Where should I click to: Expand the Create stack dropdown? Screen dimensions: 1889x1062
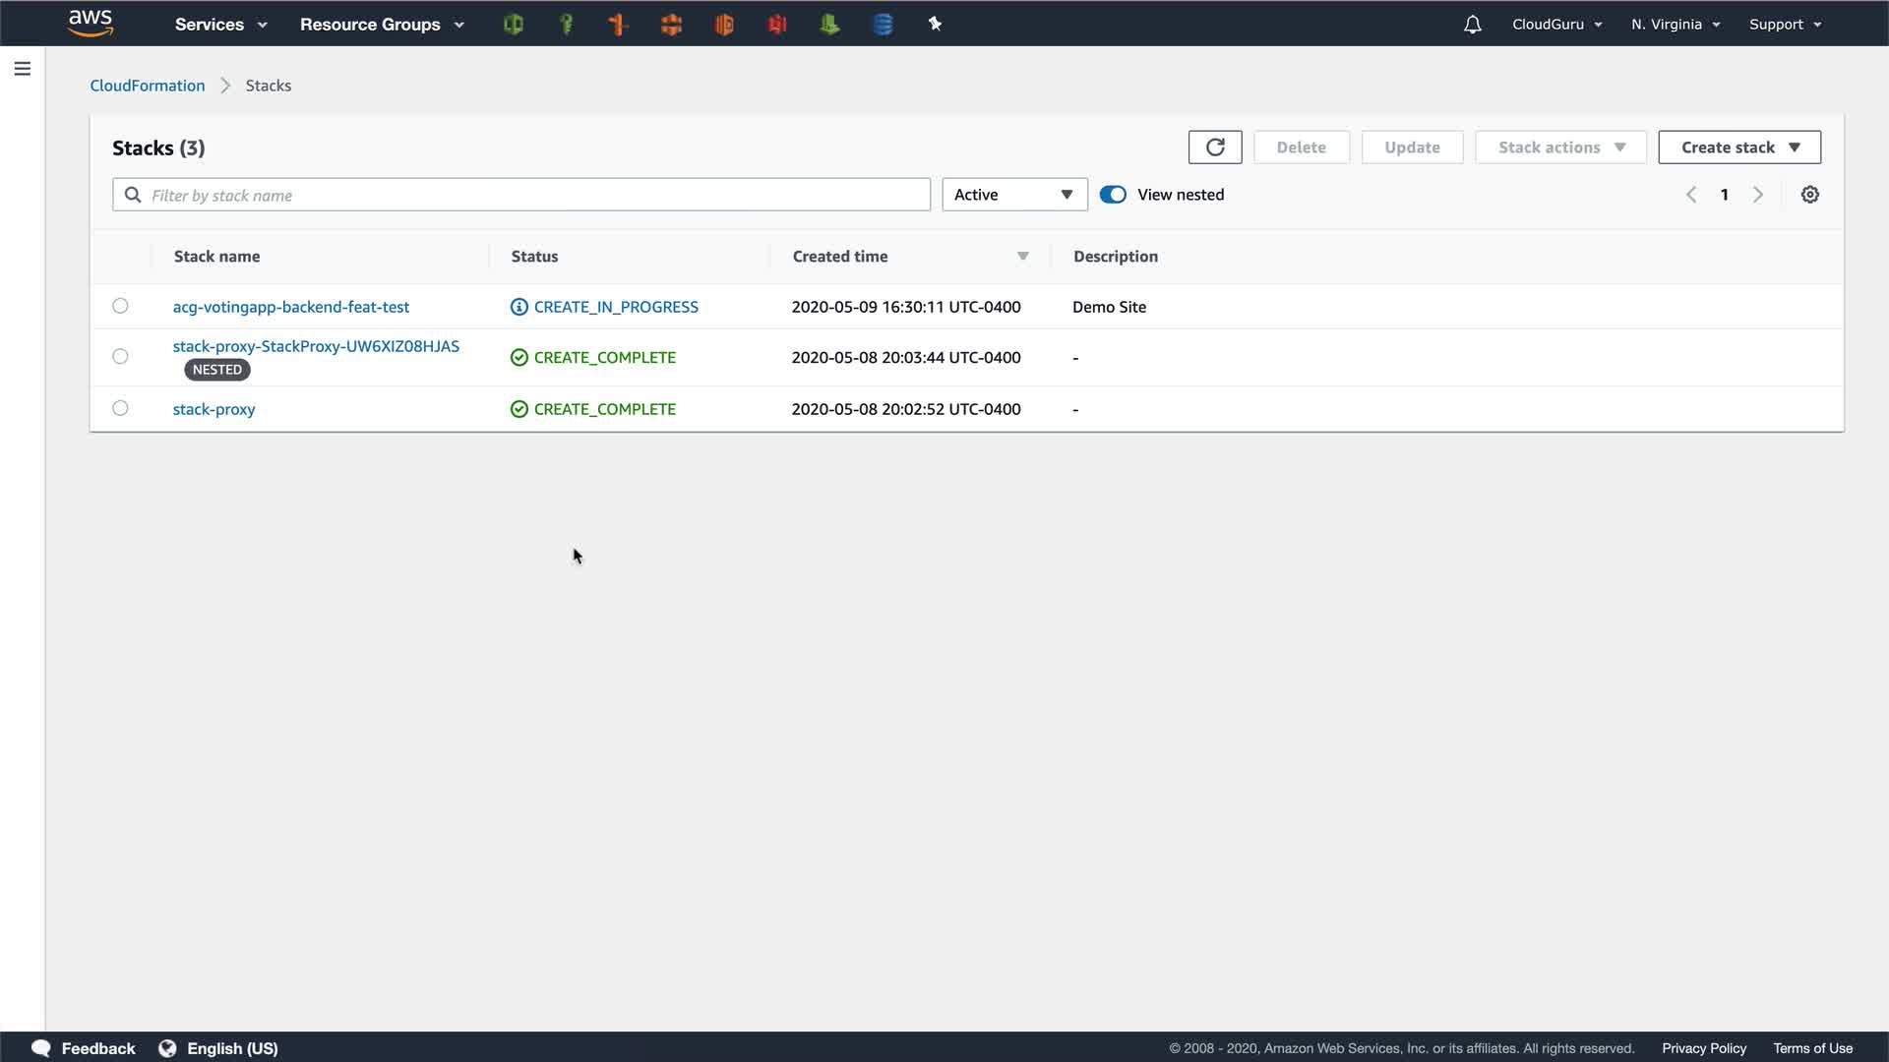pos(1738,147)
